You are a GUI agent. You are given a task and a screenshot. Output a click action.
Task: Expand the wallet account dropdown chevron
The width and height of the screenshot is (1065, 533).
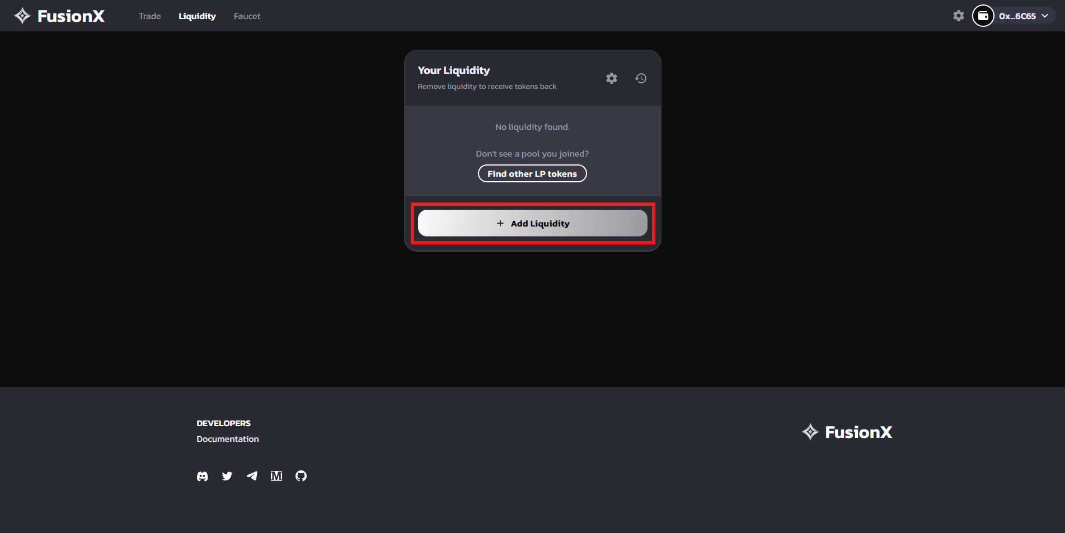pyautogui.click(x=1045, y=16)
